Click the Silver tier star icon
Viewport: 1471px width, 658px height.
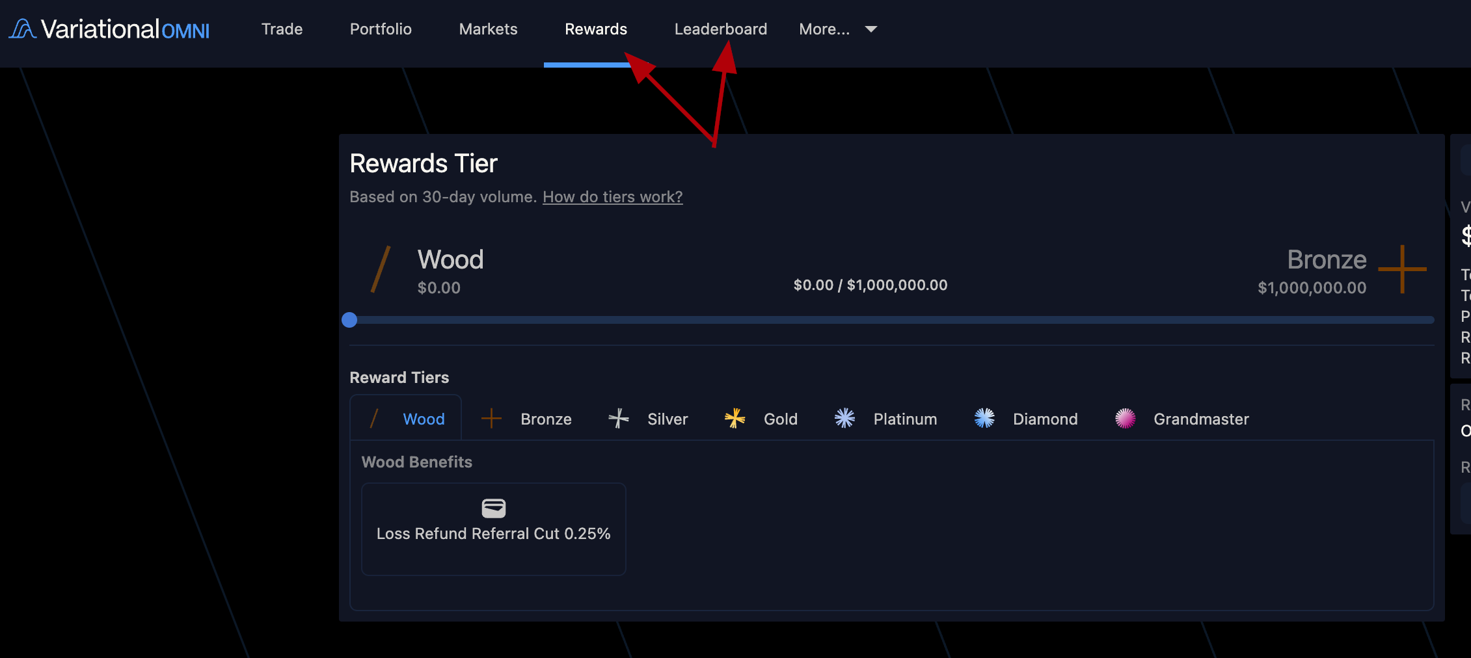pyautogui.click(x=618, y=419)
